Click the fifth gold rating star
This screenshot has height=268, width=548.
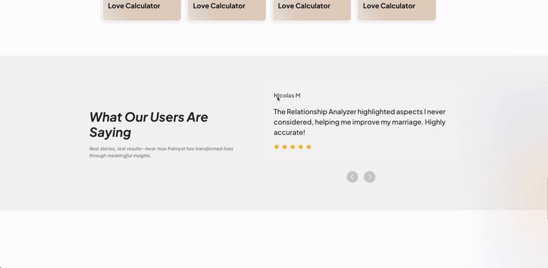(309, 147)
